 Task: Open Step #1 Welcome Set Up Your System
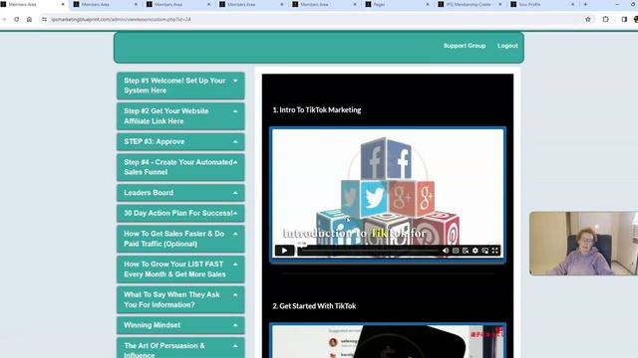(x=180, y=86)
